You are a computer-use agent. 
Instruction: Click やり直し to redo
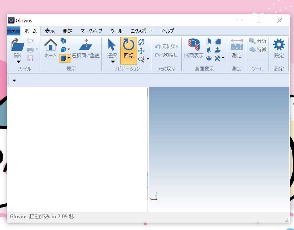pyautogui.click(x=168, y=54)
